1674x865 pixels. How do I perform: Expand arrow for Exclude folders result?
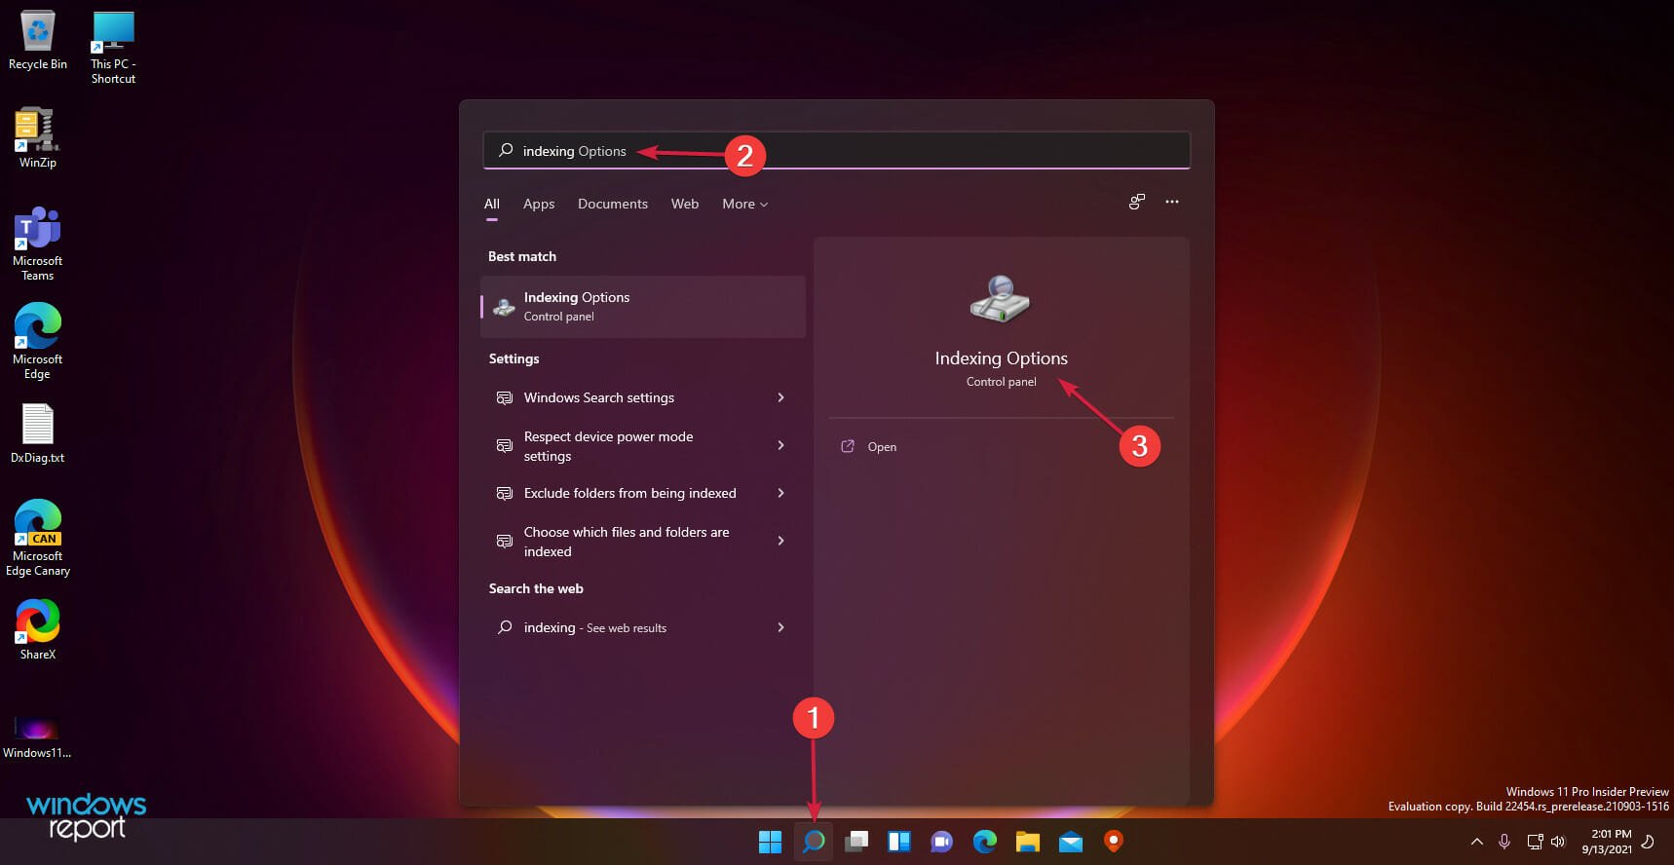click(x=780, y=493)
